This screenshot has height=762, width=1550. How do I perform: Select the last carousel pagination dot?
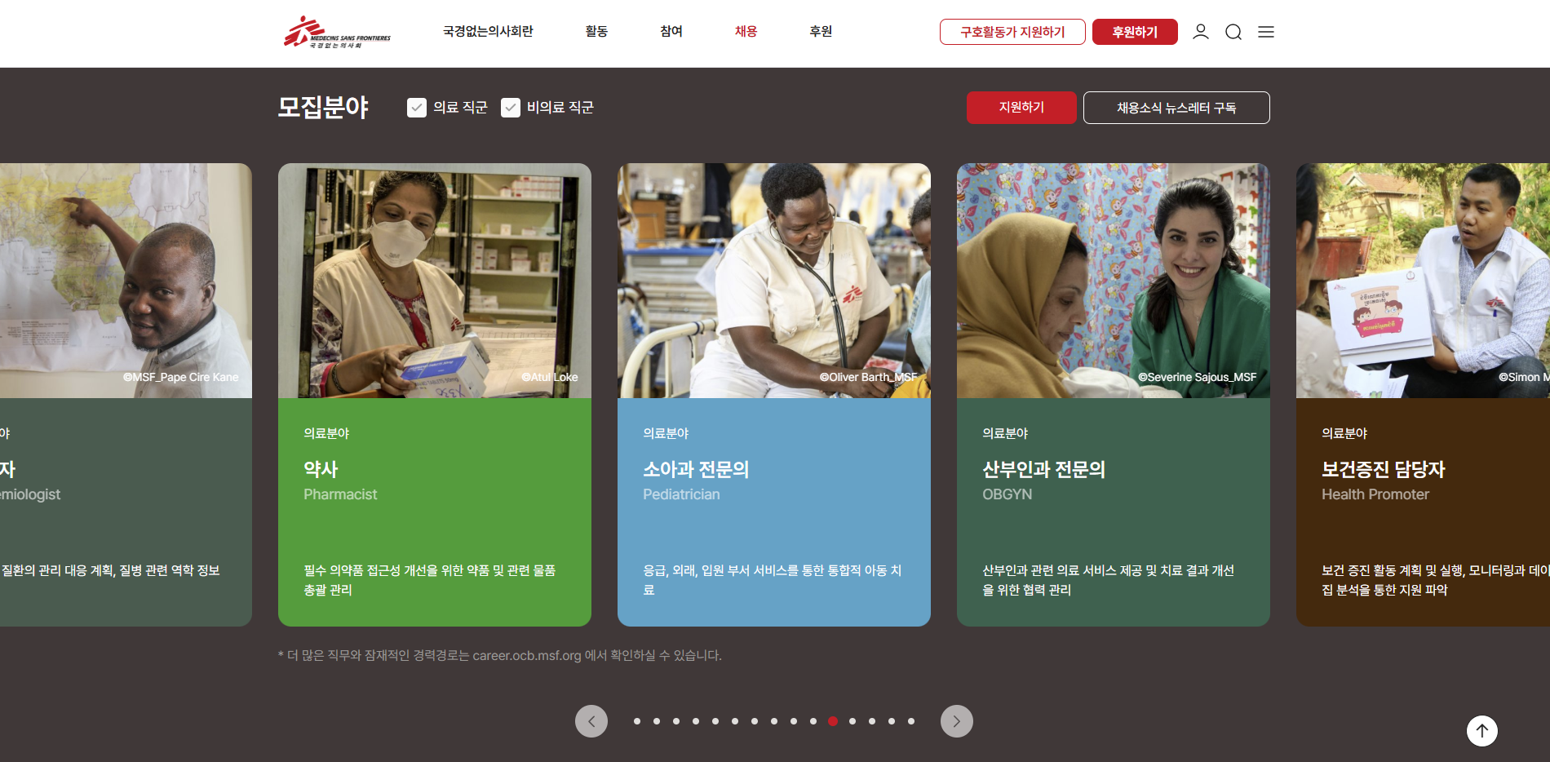[x=911, y=721]
